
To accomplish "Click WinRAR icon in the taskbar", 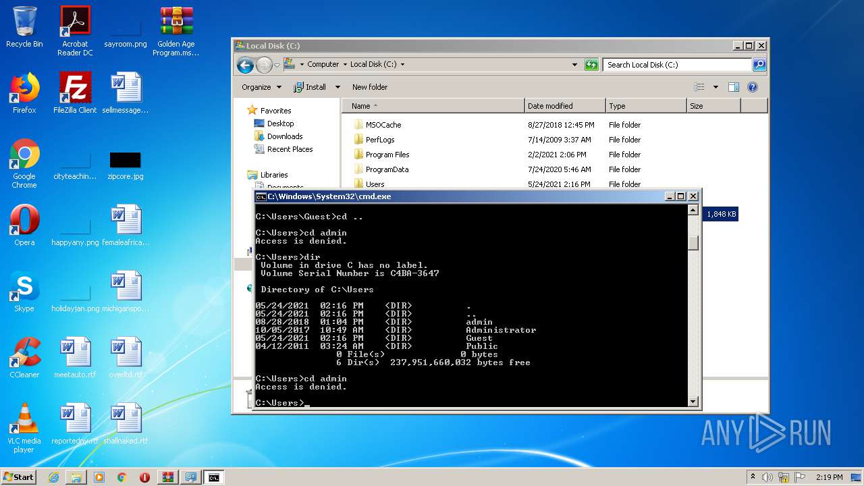I will click(x=167, y=477).
